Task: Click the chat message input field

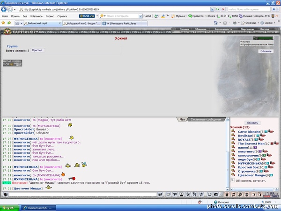Action: [x=83, y=194]
